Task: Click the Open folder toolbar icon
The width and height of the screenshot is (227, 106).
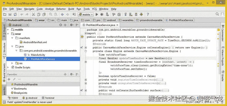Action: (5, 14)
